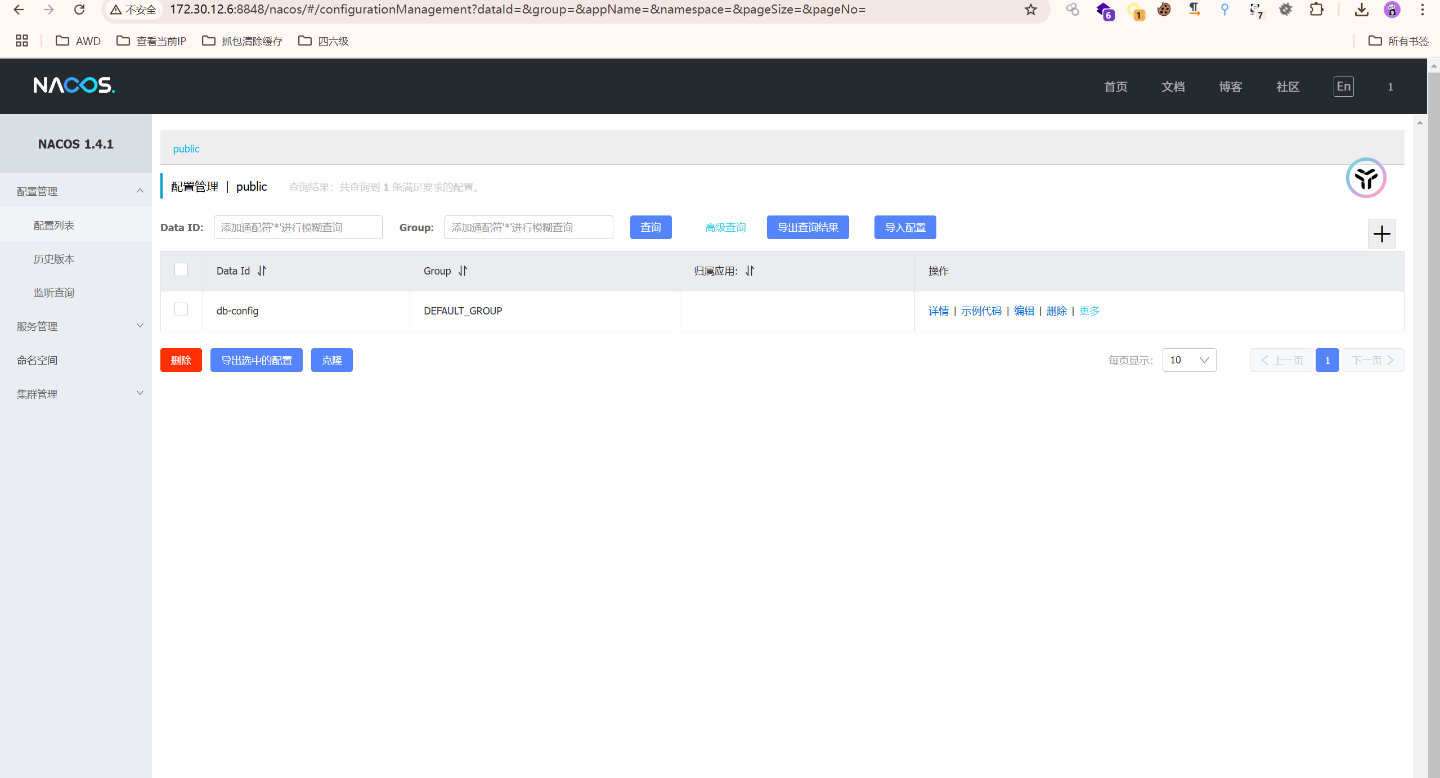The image size is (1440, 778).
Task: Reload the current page
Action: click(79, 10)
